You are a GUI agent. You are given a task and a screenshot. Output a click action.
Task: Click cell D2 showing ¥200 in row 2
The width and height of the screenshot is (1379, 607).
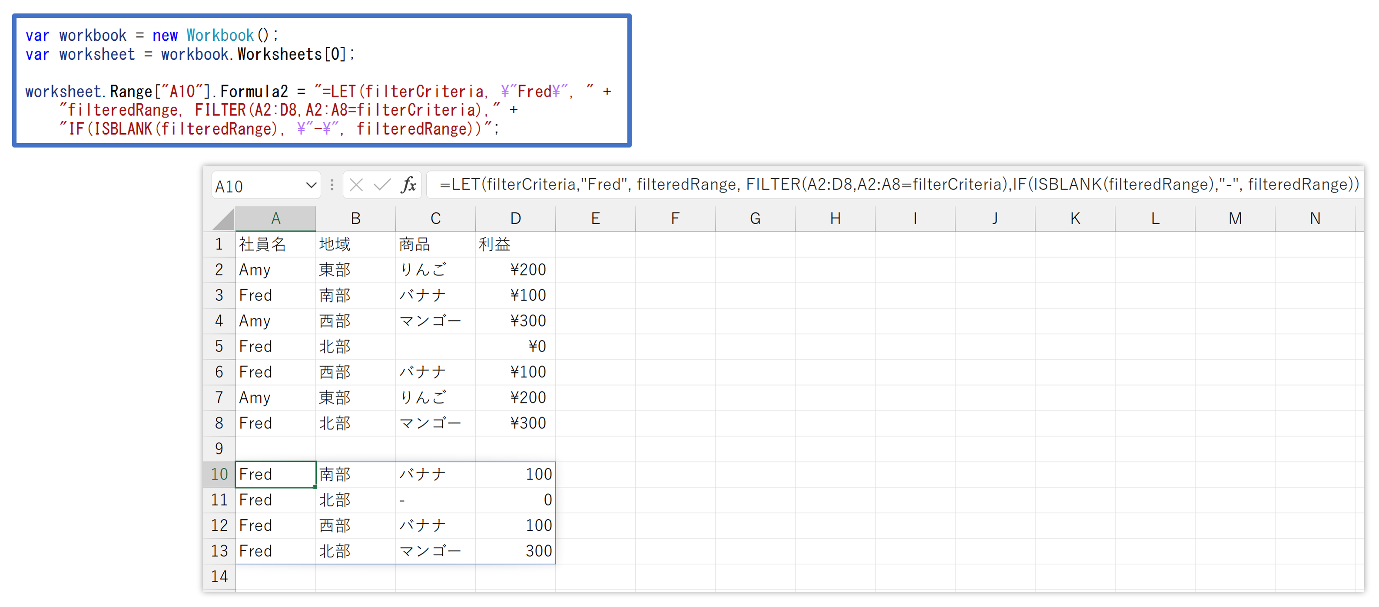pyautogui.click(x=515, y=270)
